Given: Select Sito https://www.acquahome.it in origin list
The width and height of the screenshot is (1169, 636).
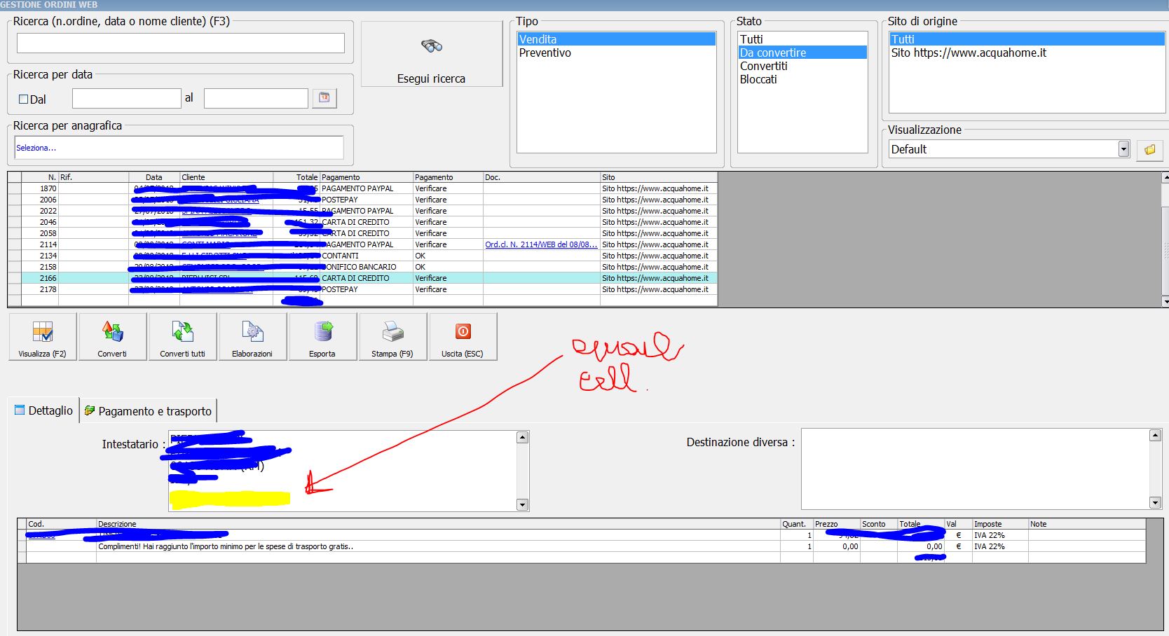Looking at the screenshot, I should point(1027,53).
